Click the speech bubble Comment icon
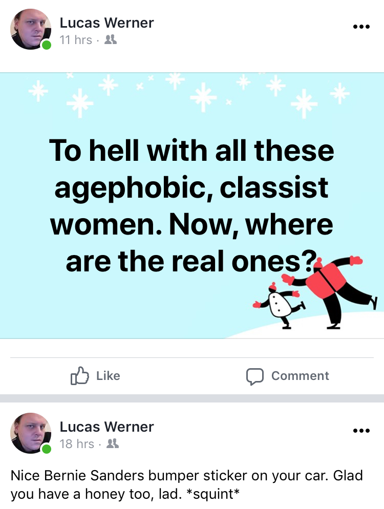 click(254, 376)
